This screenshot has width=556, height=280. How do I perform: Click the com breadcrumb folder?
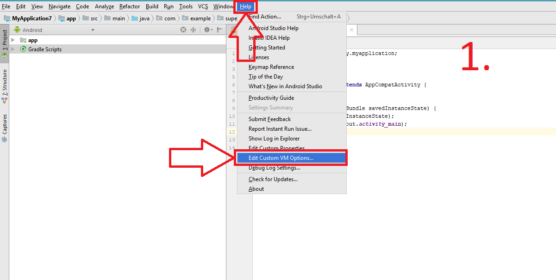pyautogui.click(x=166, y=18)
